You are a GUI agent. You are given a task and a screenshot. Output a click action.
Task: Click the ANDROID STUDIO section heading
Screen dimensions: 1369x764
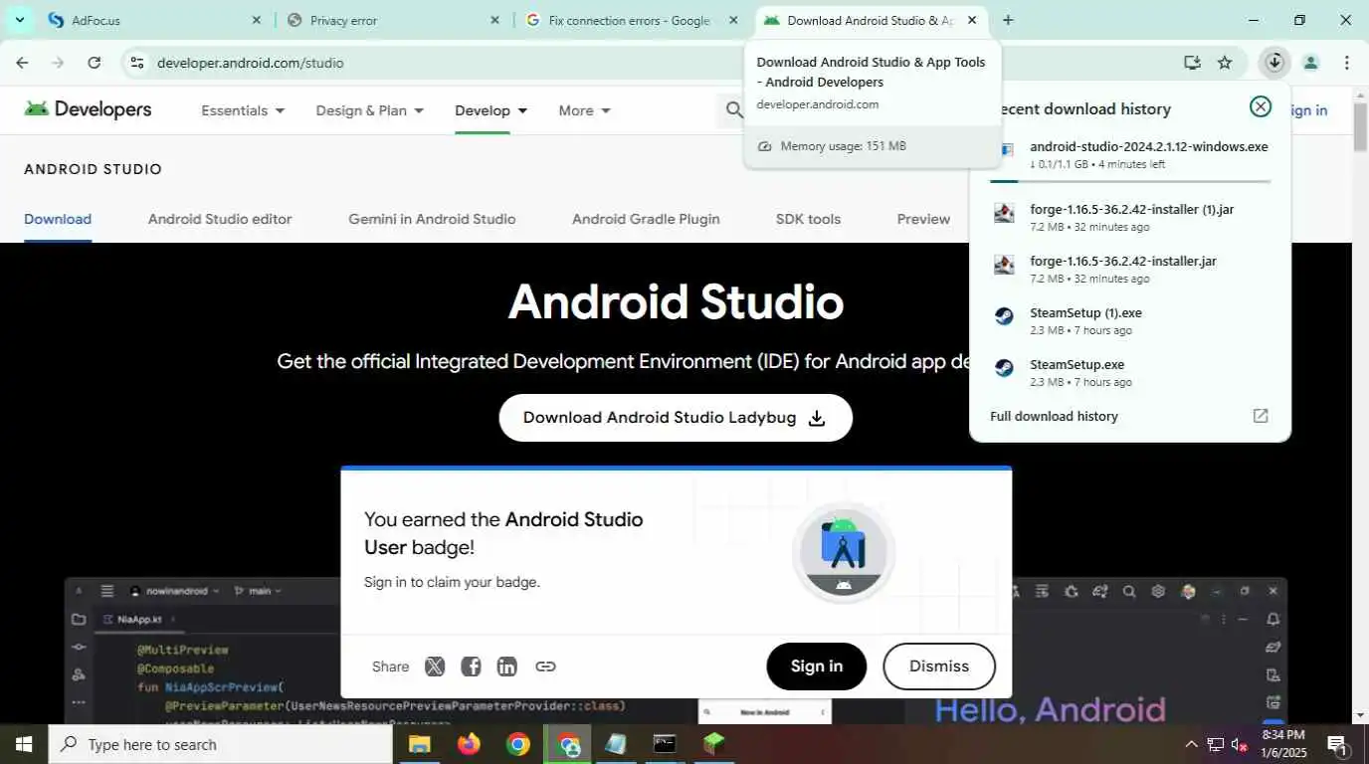[93, 169]
